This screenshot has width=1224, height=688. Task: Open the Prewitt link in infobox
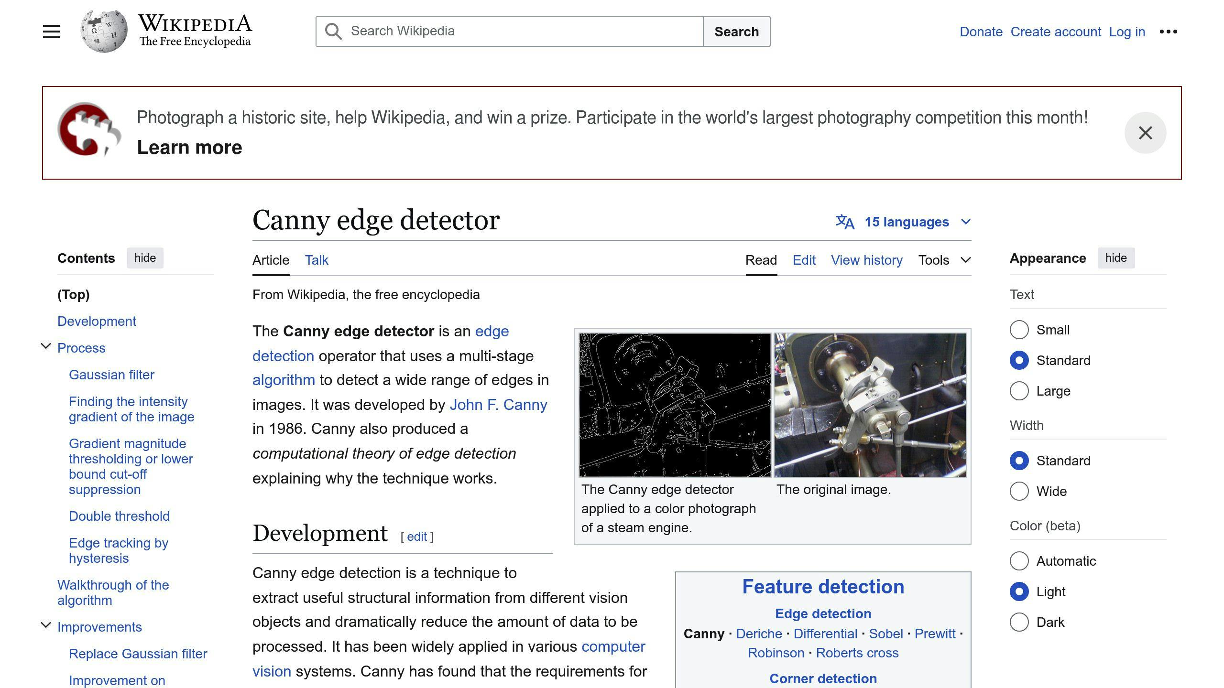click(x=935, y=634)
